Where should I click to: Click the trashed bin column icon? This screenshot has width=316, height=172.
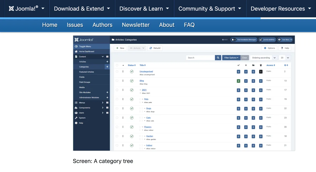261,65
